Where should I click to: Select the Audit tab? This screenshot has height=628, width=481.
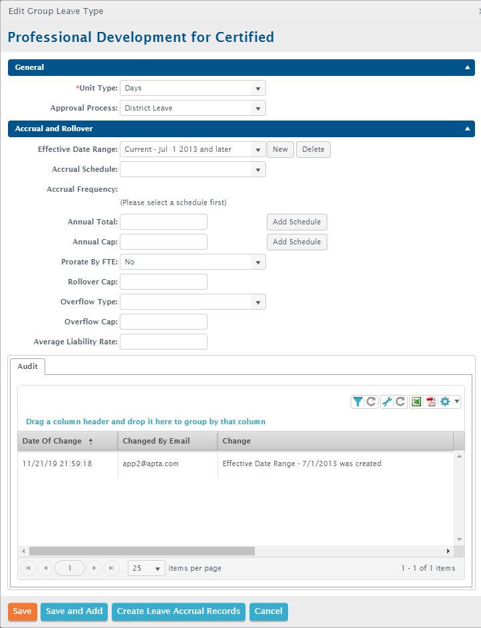[x=27, y=366]
